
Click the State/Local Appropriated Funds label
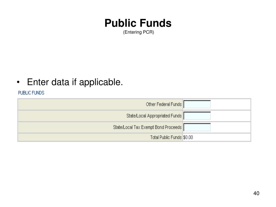(154, 116)
